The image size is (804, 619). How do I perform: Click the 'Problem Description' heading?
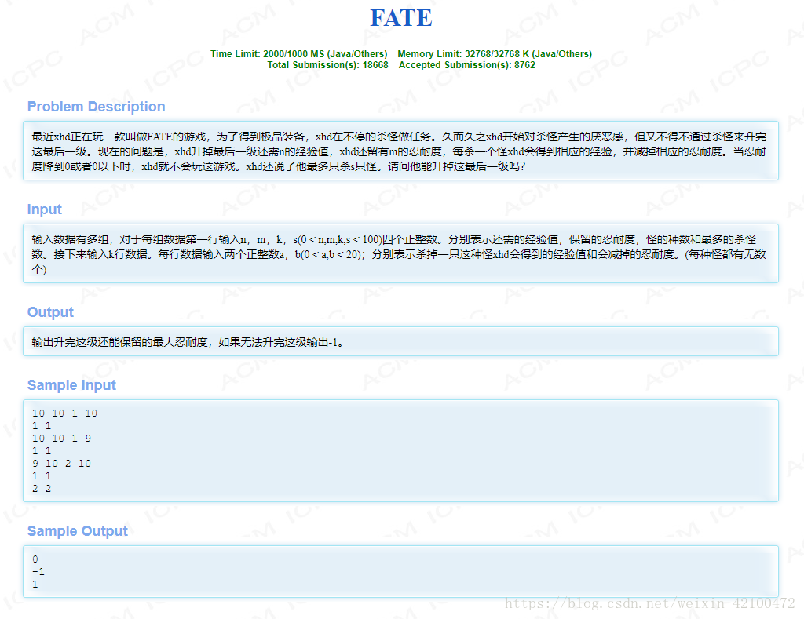[x=96, y=107]
